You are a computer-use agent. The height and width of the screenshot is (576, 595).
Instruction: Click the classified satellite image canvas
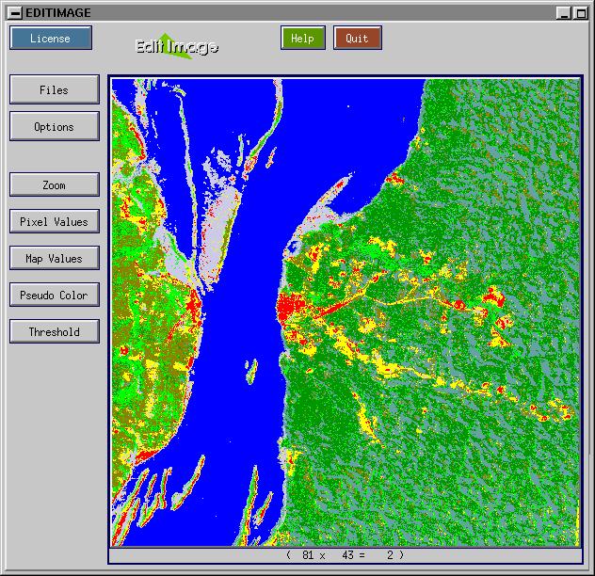pos(346,312)
